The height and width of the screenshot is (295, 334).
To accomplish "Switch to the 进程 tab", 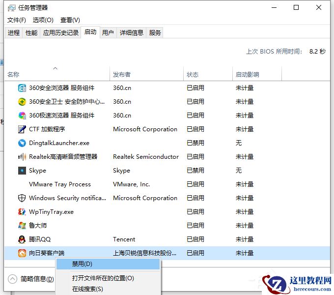I will coord(14,32).
